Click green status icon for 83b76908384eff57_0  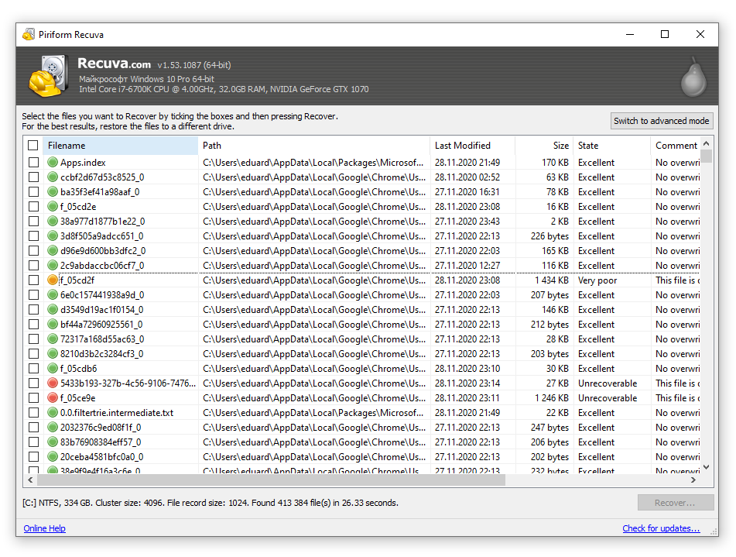(x=53, y=442)
